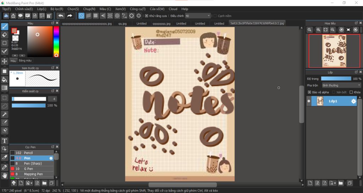Select the Eraser tool
Image resolution: width=363 pixels, height=193 pixels.
tap(4, 35)
